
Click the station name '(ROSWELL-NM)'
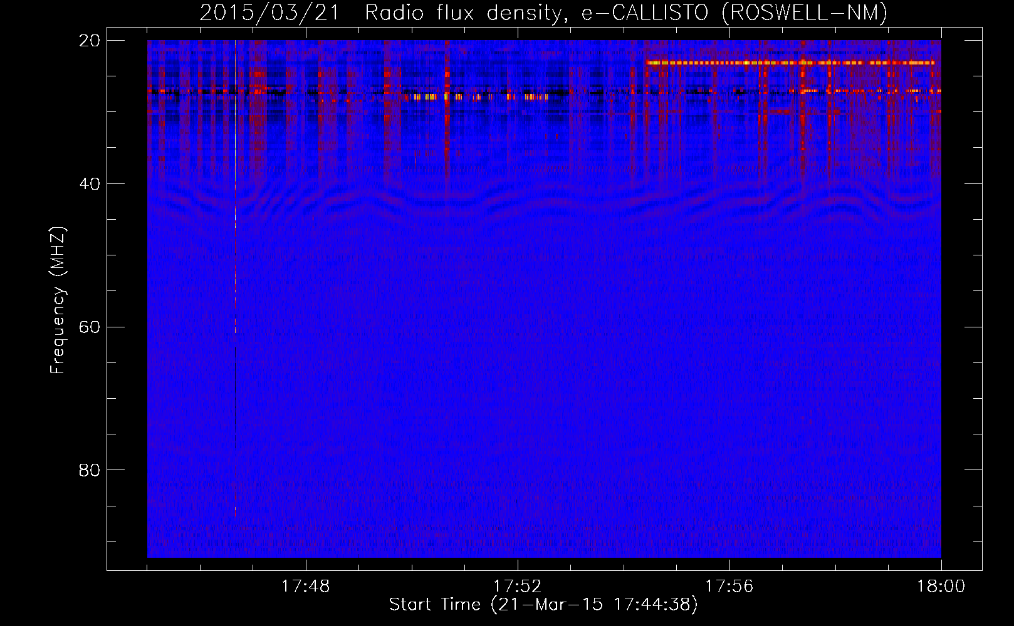(805, 13)
